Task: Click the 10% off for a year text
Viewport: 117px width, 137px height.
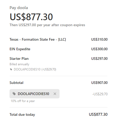Action: pyautogui.click(x=23, y=101)
